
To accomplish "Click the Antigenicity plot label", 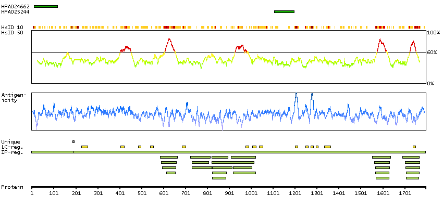I will pyautogui.click(x=13, y=97).
